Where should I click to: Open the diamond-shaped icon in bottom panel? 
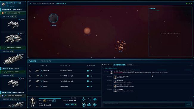pos(95,99)
